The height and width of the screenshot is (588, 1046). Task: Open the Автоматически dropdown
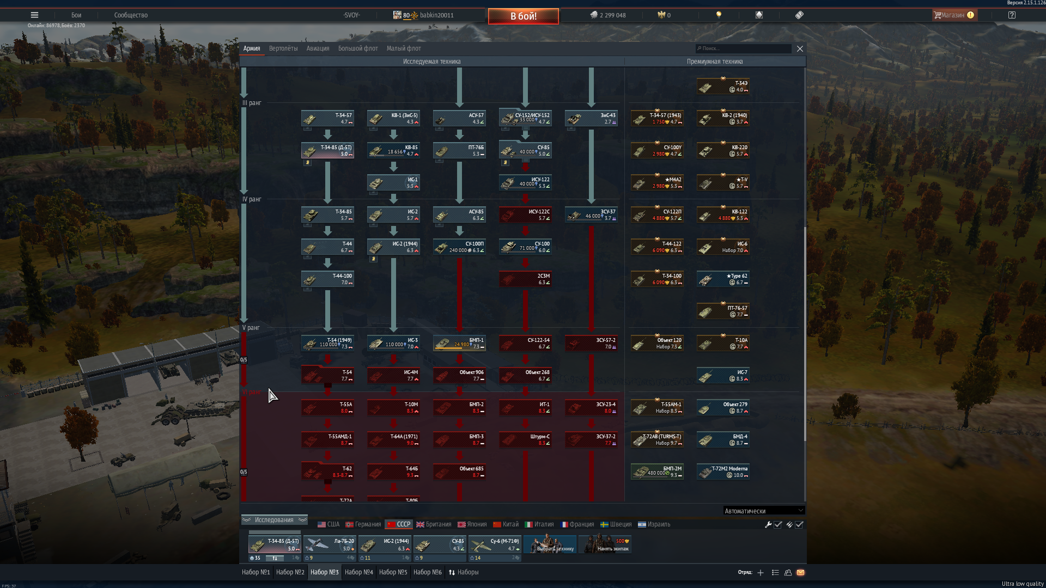tap(764, 511)
